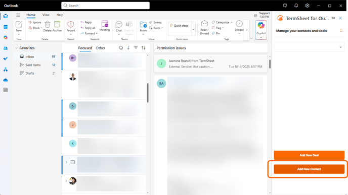The width and height of the screenshot is (348, 195).
Task: Close the TermSheet side panel
Action: [340, 18]
